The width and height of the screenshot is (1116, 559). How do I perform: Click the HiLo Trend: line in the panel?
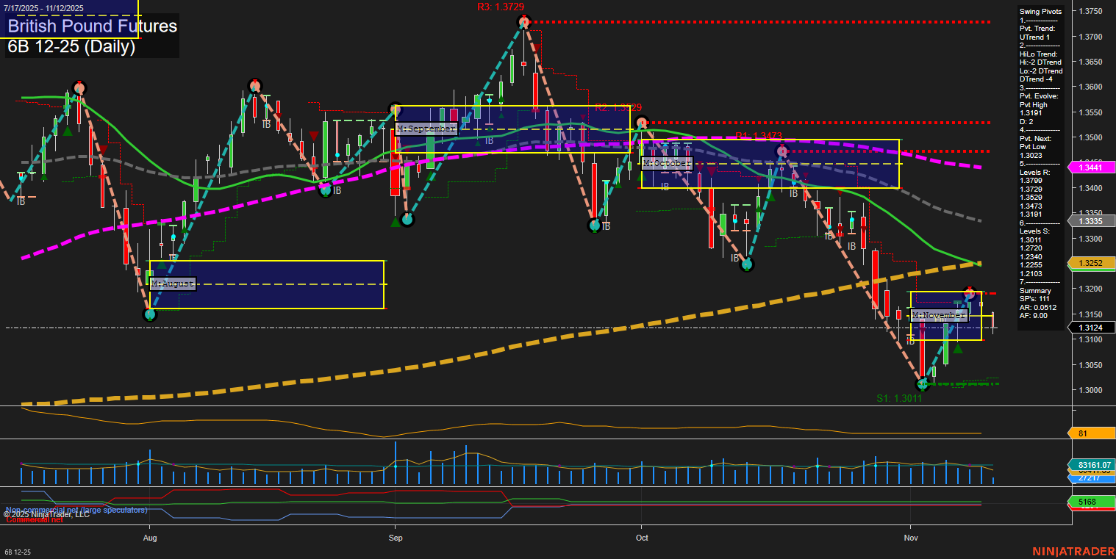pos(1038,54)
